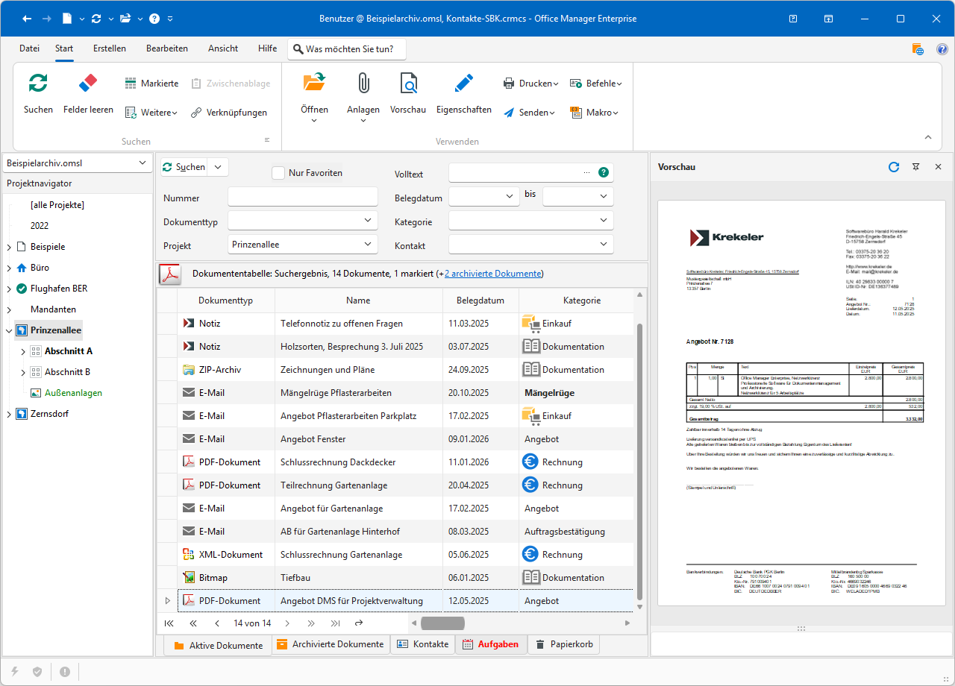
Task: Open the Kategorie dropdown list
Action: click(604, 221)
